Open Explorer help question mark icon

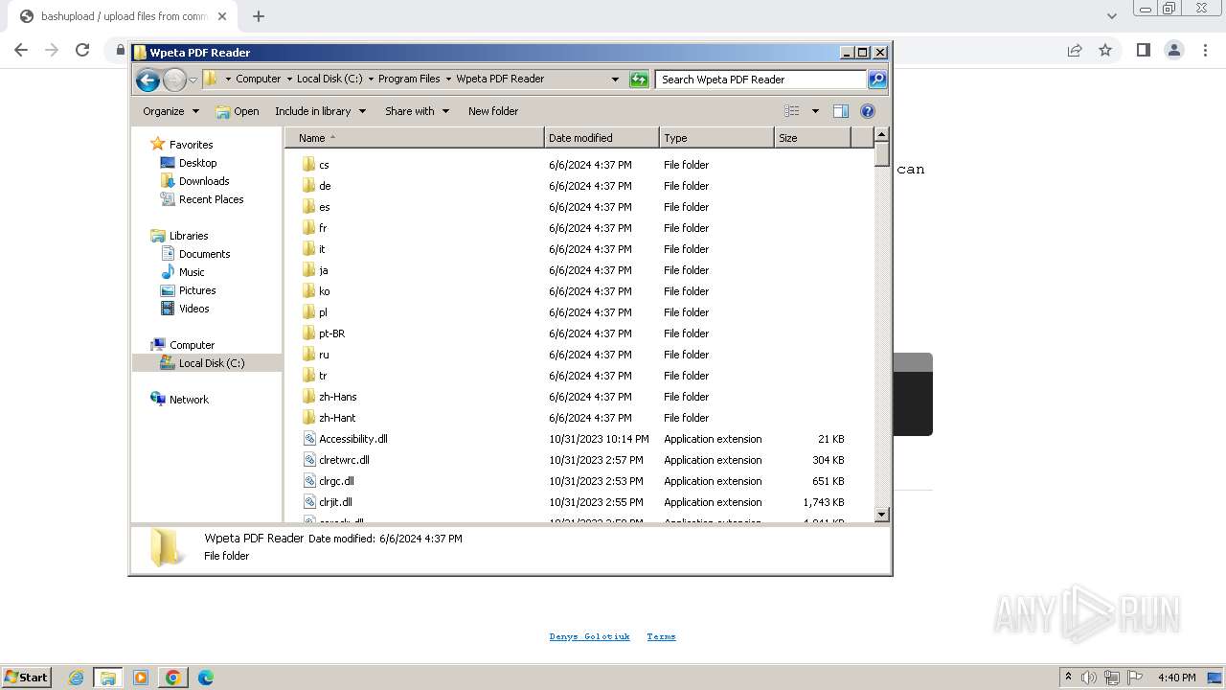(868, 111)
